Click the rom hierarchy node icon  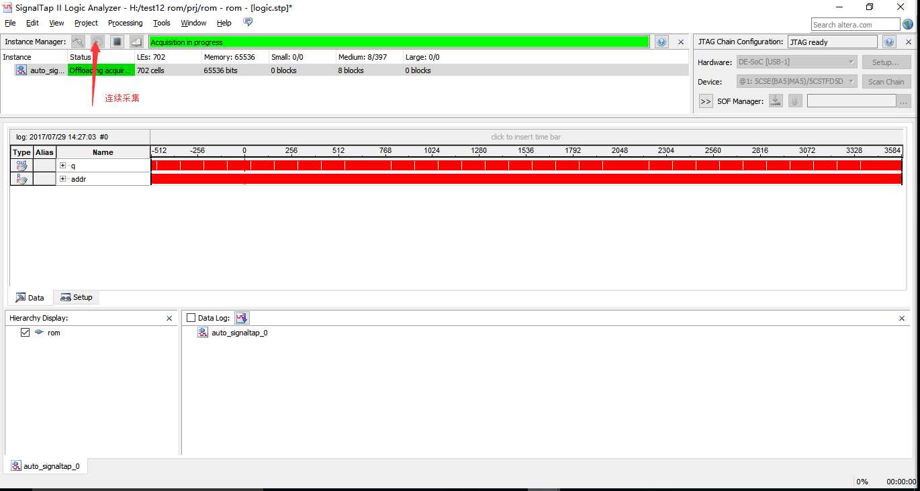pos(39,332)
